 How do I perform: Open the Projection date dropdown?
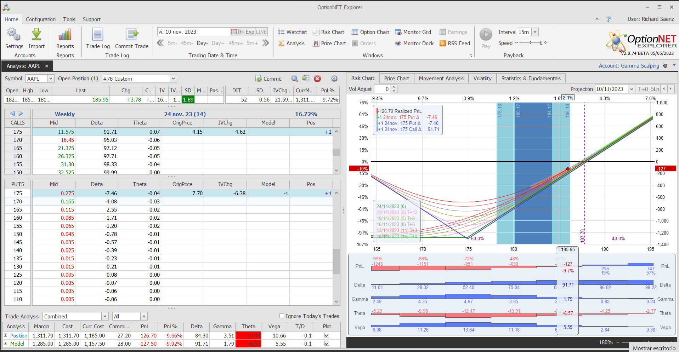[x=631, y=89]
